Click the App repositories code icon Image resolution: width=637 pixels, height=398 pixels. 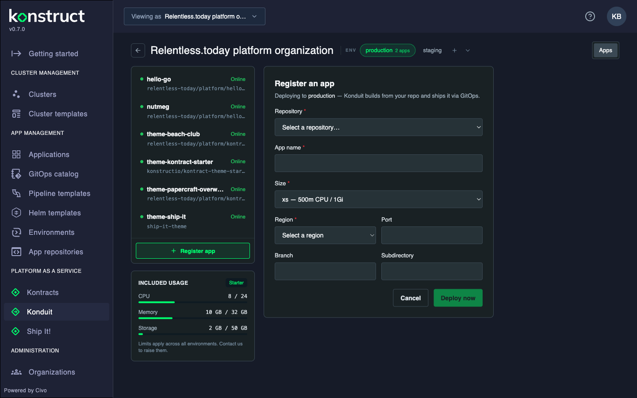tap(16, 252)
